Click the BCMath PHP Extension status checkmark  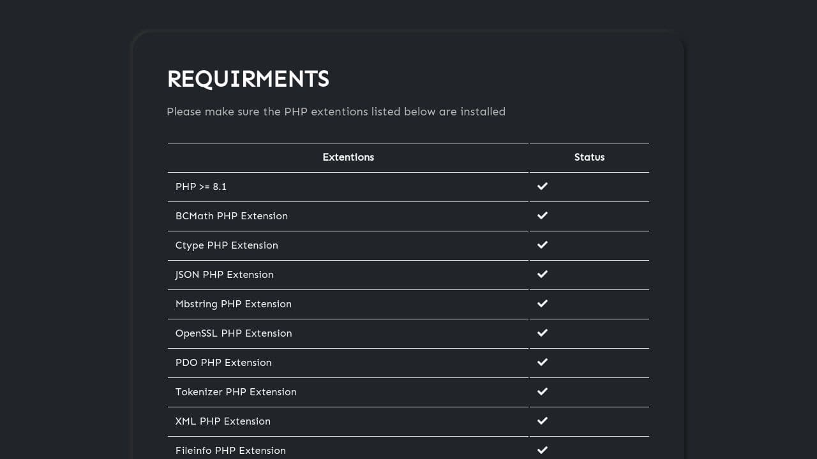[x=543, y=215]
